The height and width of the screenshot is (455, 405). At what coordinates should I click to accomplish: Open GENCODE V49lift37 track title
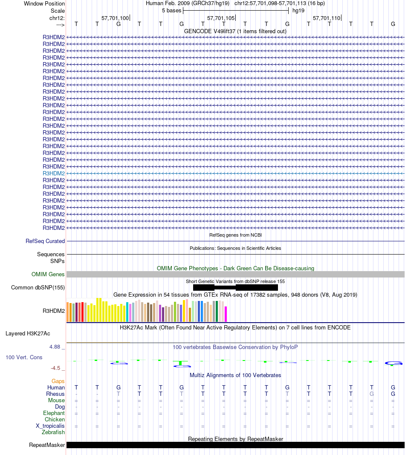235,31
